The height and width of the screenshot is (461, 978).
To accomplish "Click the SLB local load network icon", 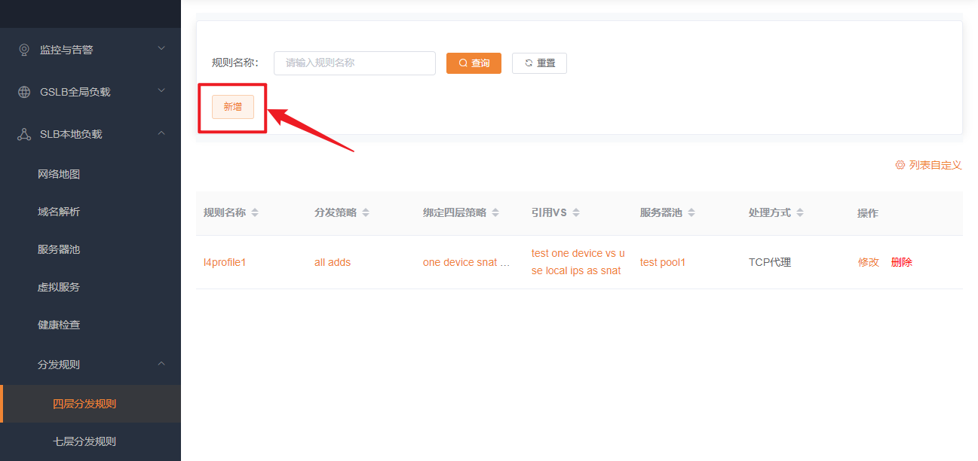I will pos(24,134).
